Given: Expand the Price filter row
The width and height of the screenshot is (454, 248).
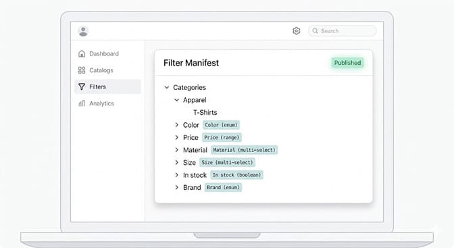Looking at the screenshot, I should (176, 137).
